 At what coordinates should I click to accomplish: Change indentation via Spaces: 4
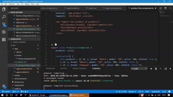tap(132, 92)
